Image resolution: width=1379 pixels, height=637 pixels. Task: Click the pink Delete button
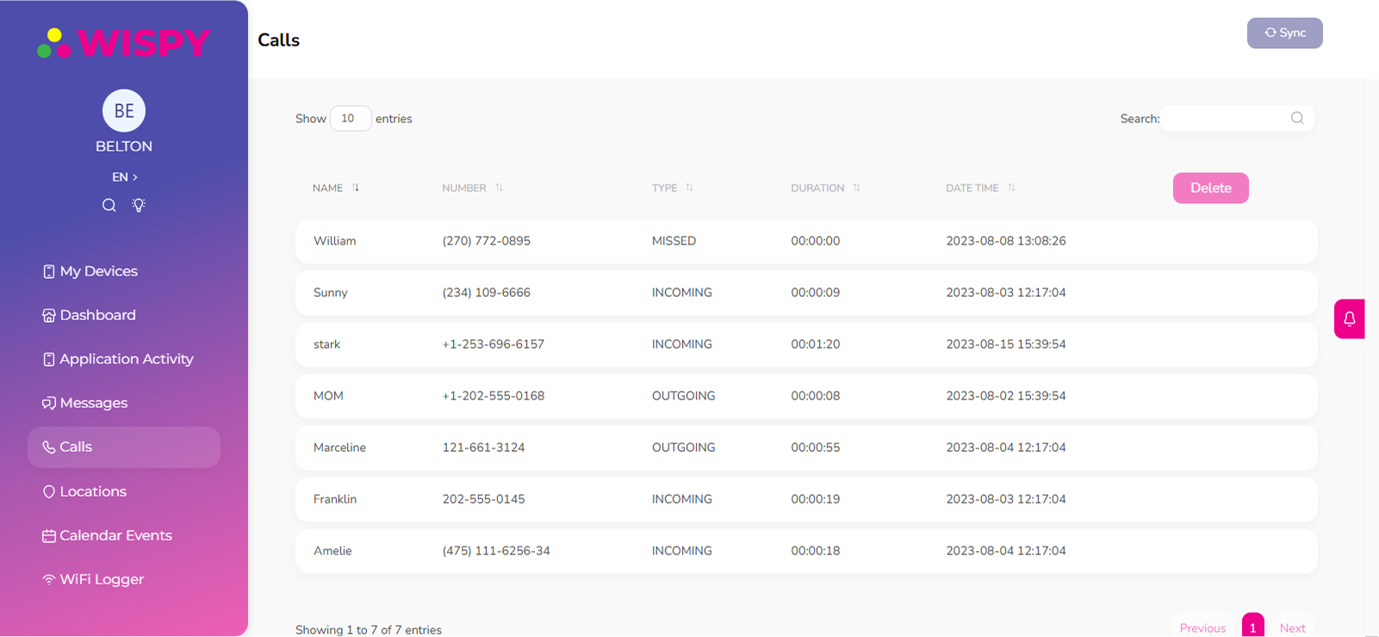(1210, 188)
